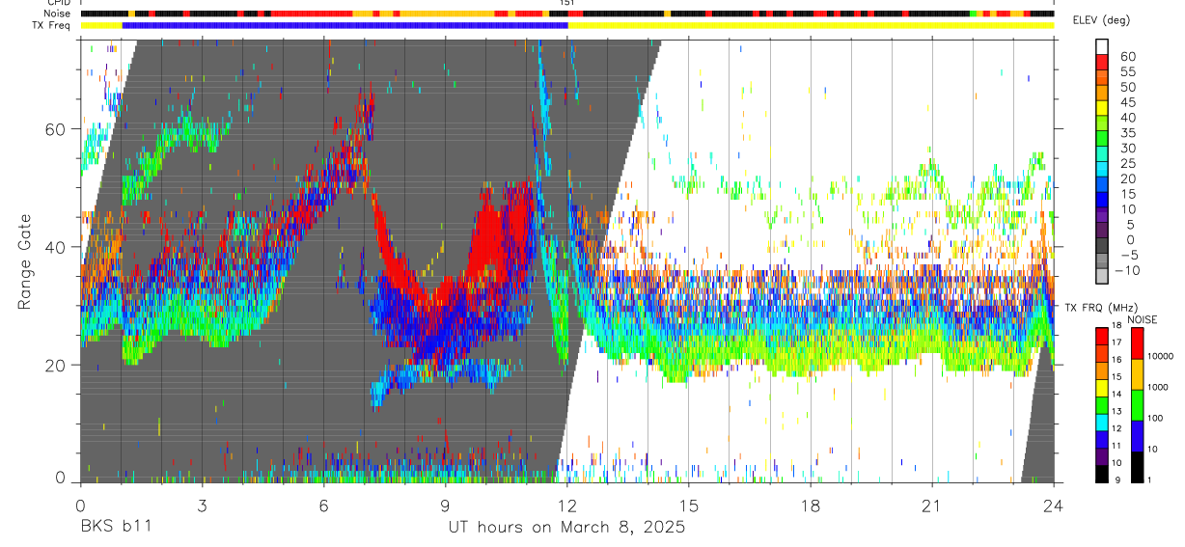Click the blue segment of the TX Freq strip
1185x547 pixels.
coord(344,25)
